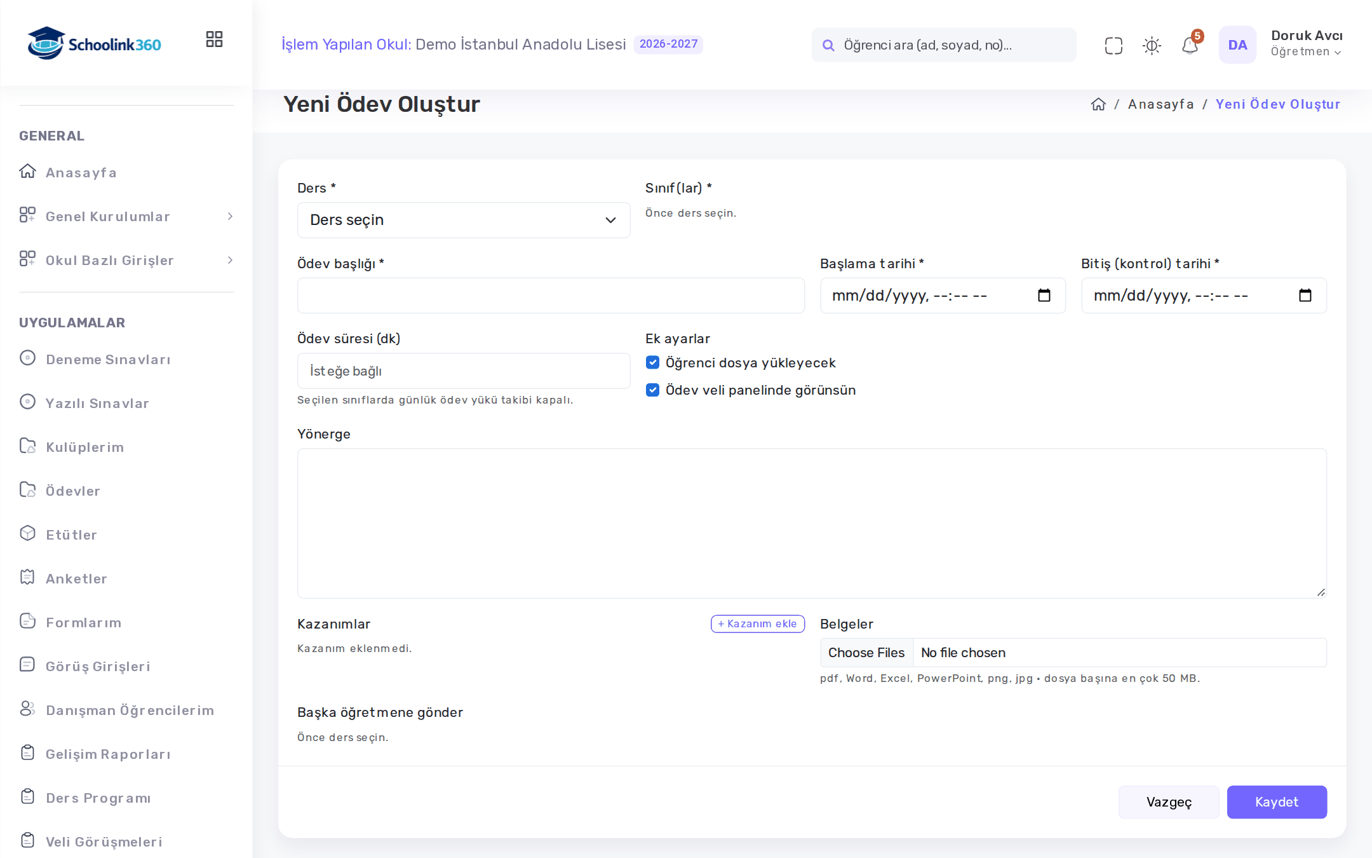Expand Okul Bazlı Girişler menu
1372x858 pixels.
pyautogui.click(x=126, y=260)
